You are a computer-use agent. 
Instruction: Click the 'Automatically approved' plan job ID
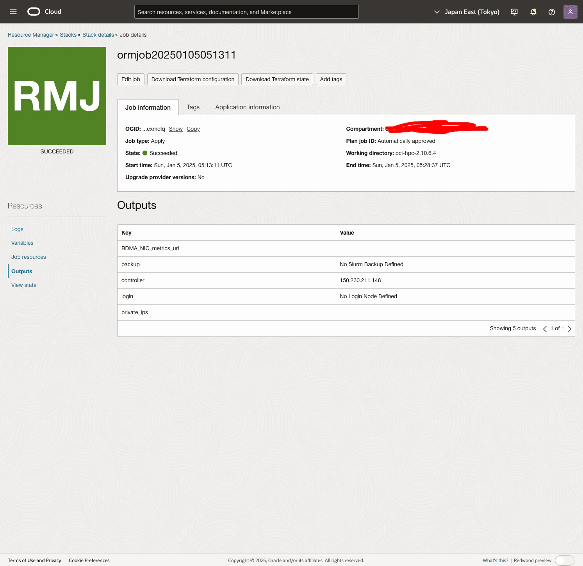point(406,141)
